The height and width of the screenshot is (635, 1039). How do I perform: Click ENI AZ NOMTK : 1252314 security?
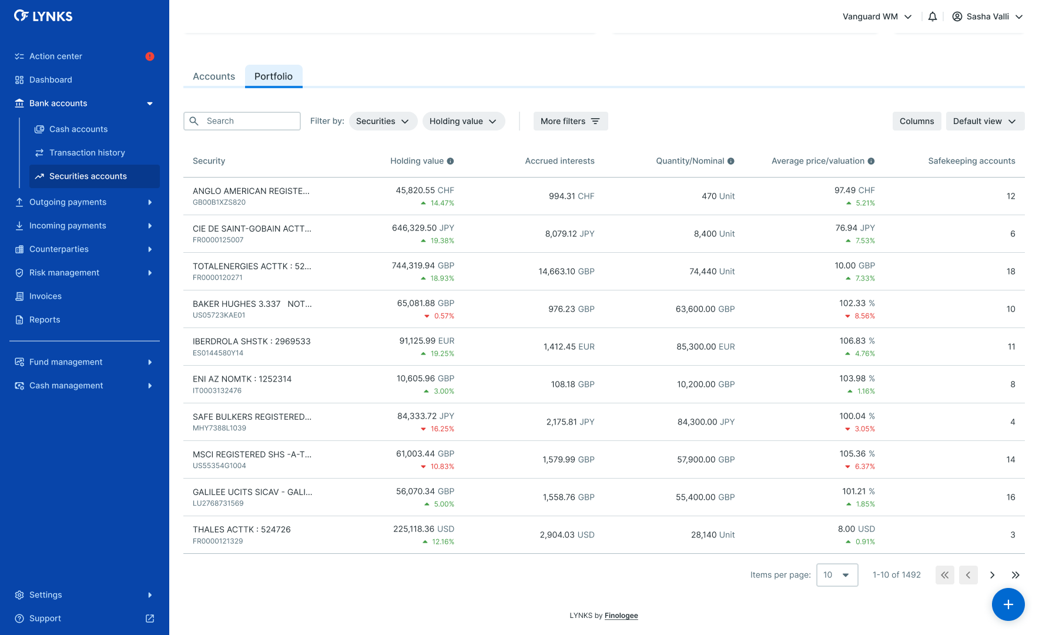click(x=242, y=379)
